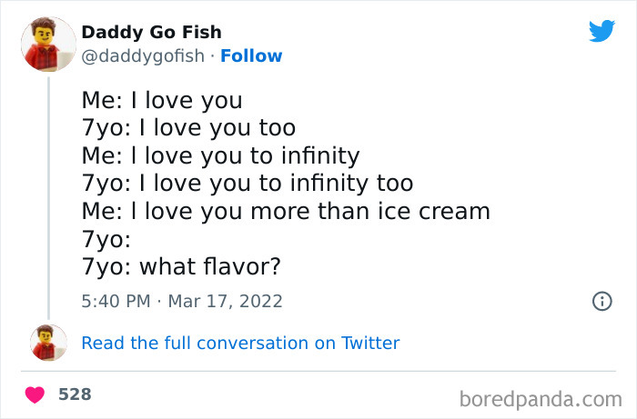Click the small avatar beside the conversation link
The image size is (637, 419).
(48, 343)
